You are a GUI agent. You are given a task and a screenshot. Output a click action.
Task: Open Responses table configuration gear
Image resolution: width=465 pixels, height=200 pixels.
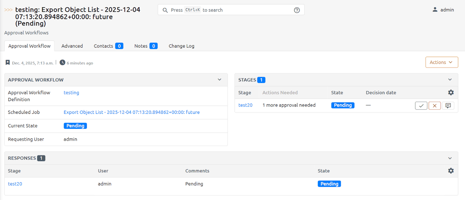click(450, 171)
